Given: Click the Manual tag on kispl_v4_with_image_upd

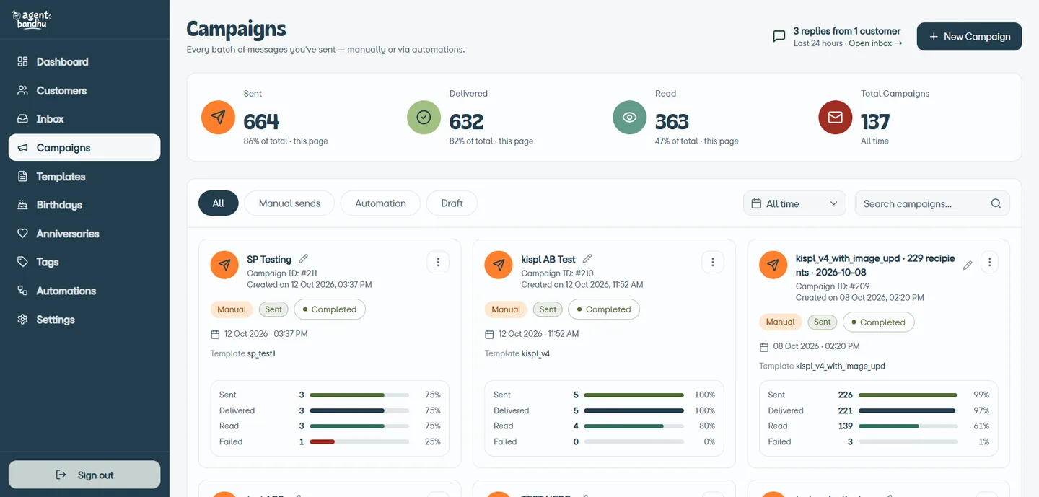Looking at the screenshot, I should [780, 322].
